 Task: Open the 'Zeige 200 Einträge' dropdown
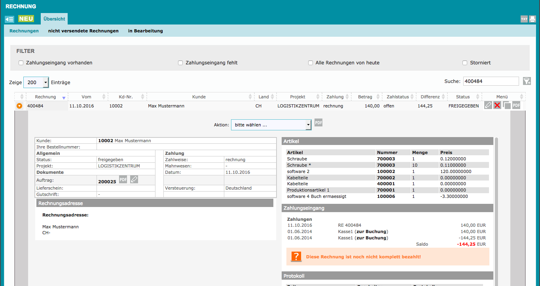coord(36,82)
